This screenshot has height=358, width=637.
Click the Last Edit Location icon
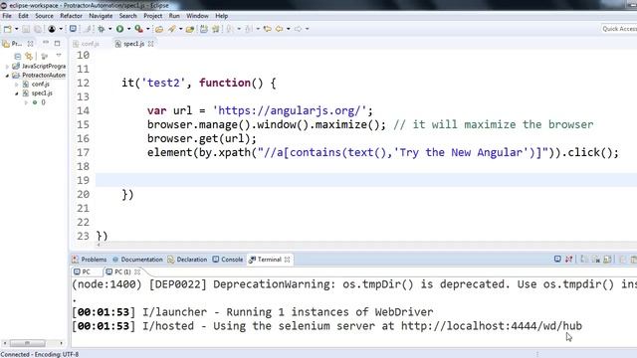pos(267,29)
